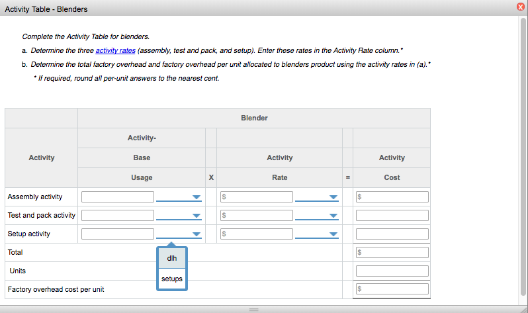The width and height of the screenshot is (528, 313).
Task: Click Assembly activity rate input field
Action: point(257,197)
